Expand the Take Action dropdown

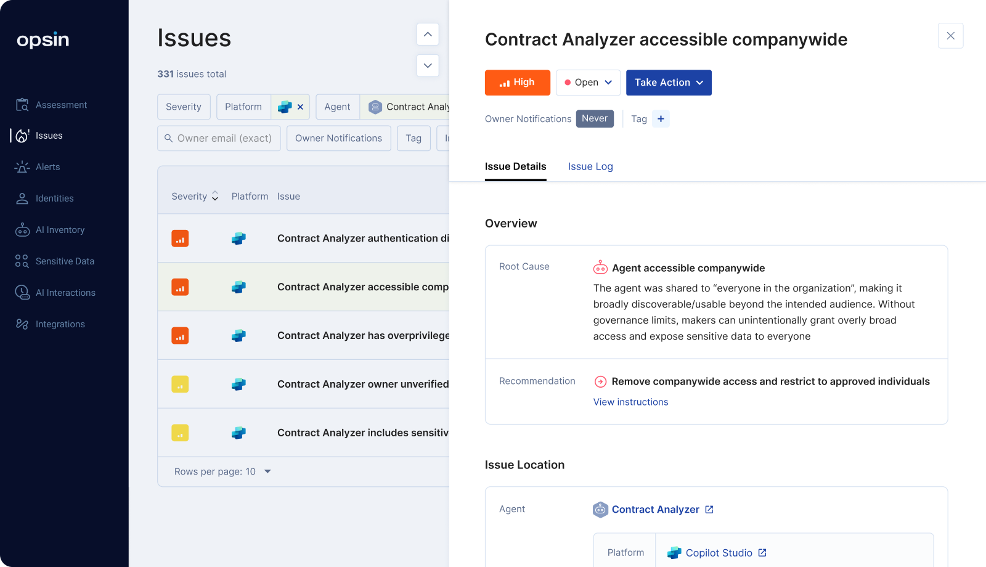[669, 82]
